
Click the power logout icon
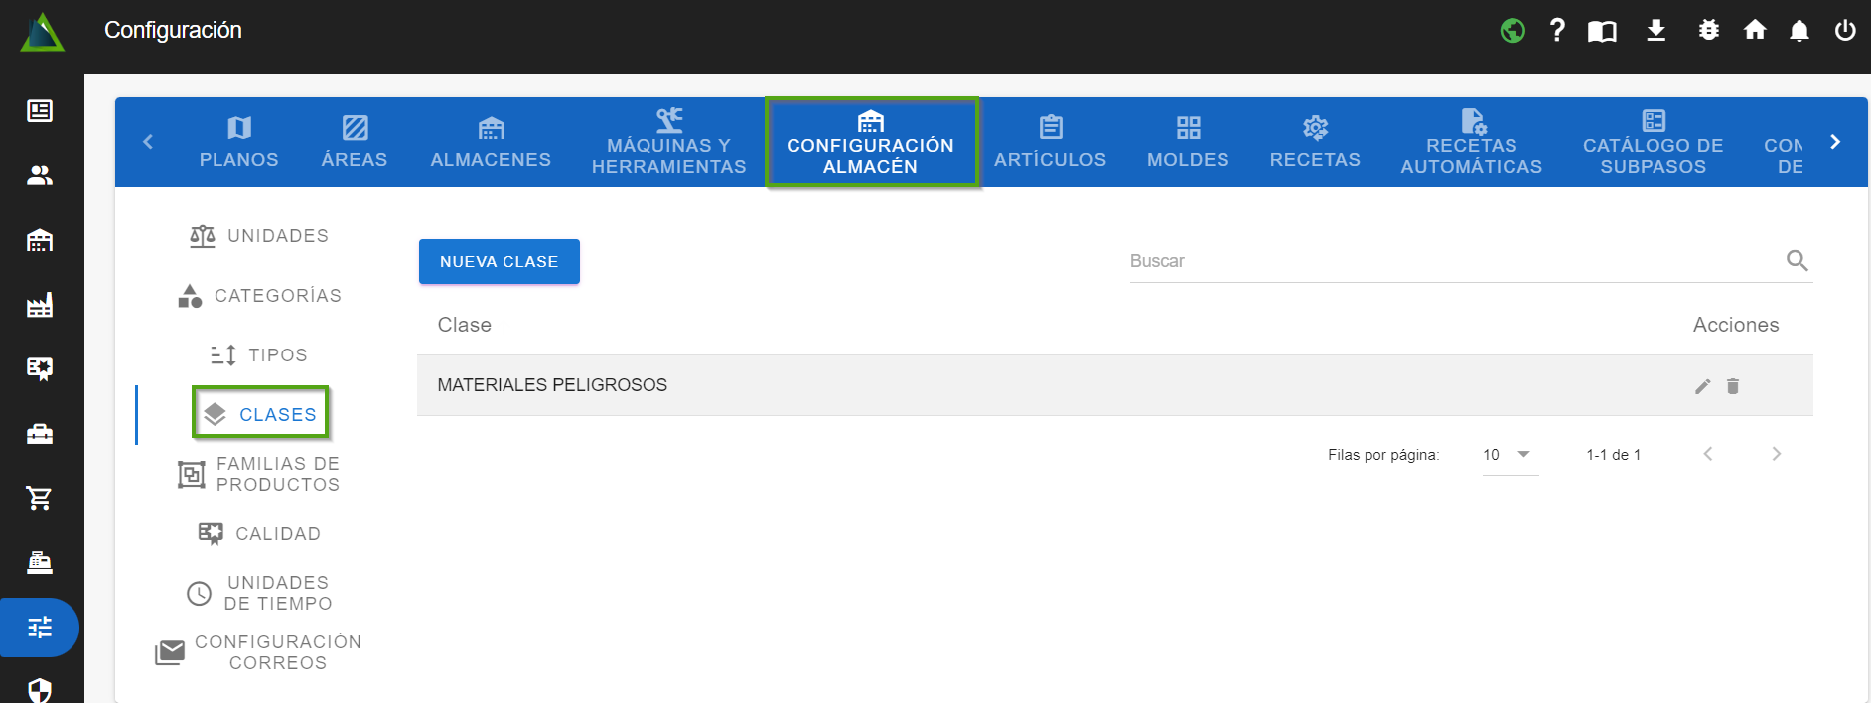click(1845, 31)
